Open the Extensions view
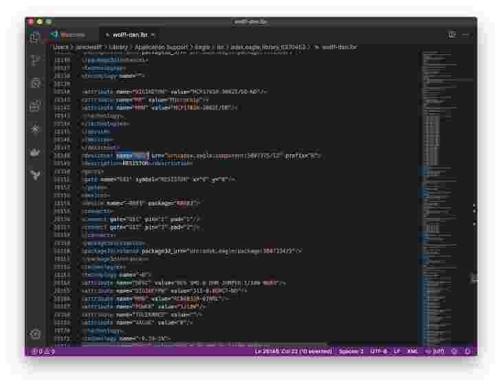Screen dimensions: 502x389 point(35,106)
